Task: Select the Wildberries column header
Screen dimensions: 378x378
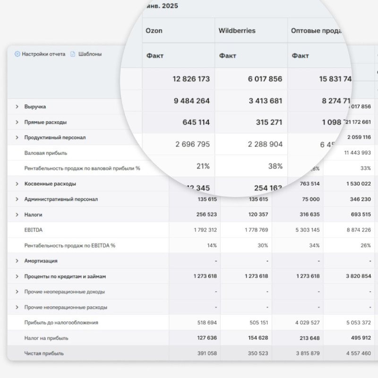Action: click(x=237, y=31)
